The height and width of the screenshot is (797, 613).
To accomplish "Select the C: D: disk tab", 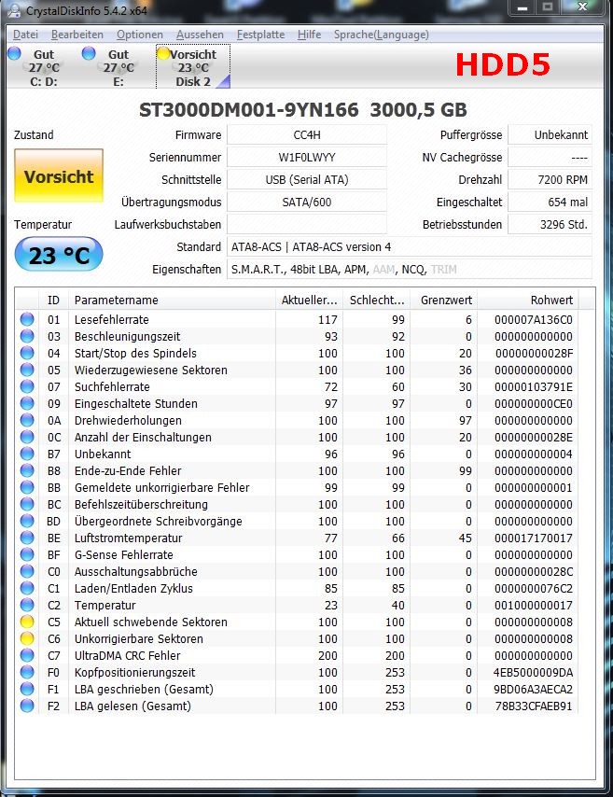I will pyautogui.click(x=43, y=67).
